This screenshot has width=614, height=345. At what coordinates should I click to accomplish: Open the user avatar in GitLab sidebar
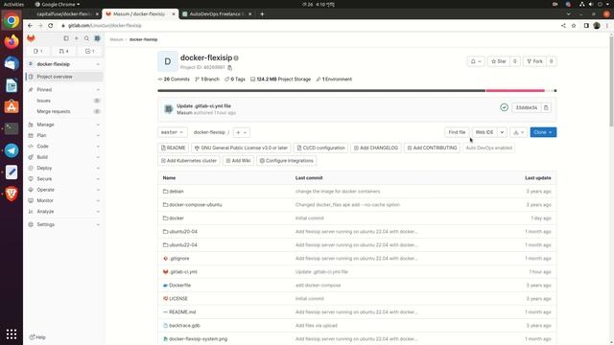click(97, 38)
